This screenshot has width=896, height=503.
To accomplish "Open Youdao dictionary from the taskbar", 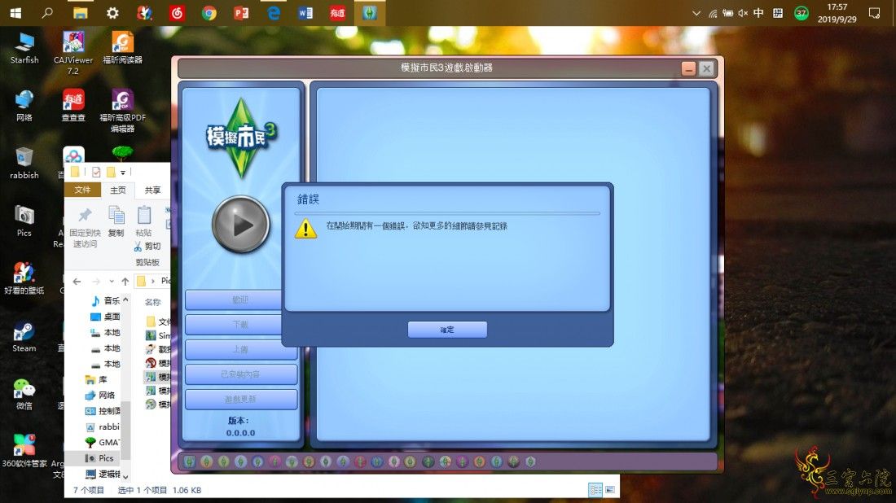I will coord(337,13).
